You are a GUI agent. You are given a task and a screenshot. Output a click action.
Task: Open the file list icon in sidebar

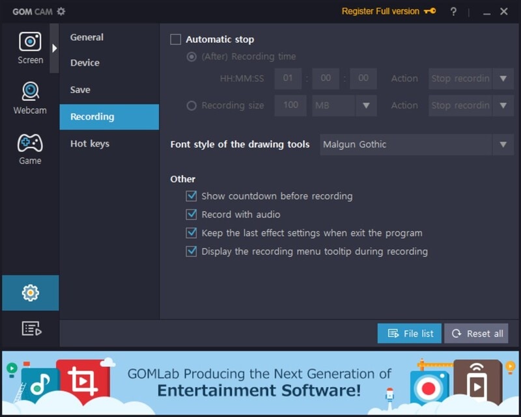pos(31,329)
